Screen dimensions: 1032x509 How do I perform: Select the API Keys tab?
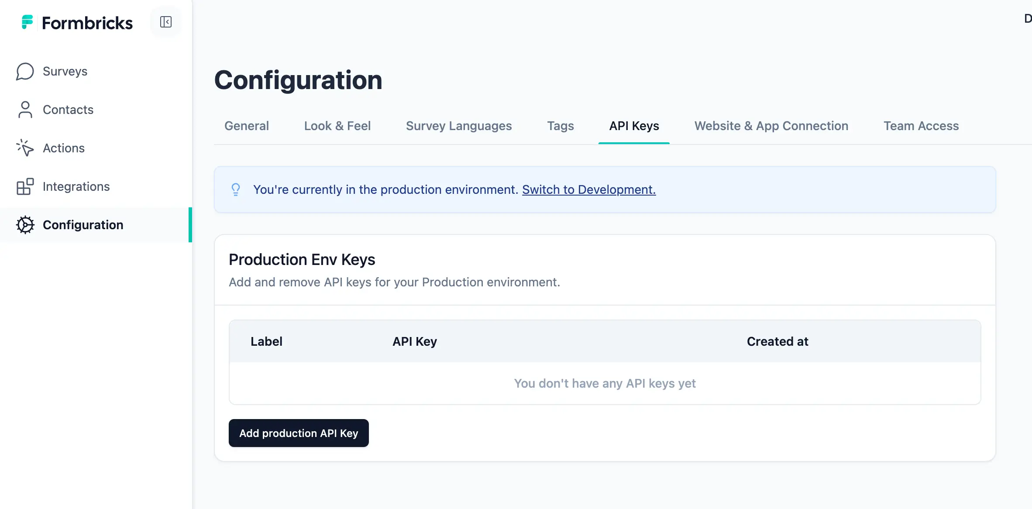tap(634, 126)
